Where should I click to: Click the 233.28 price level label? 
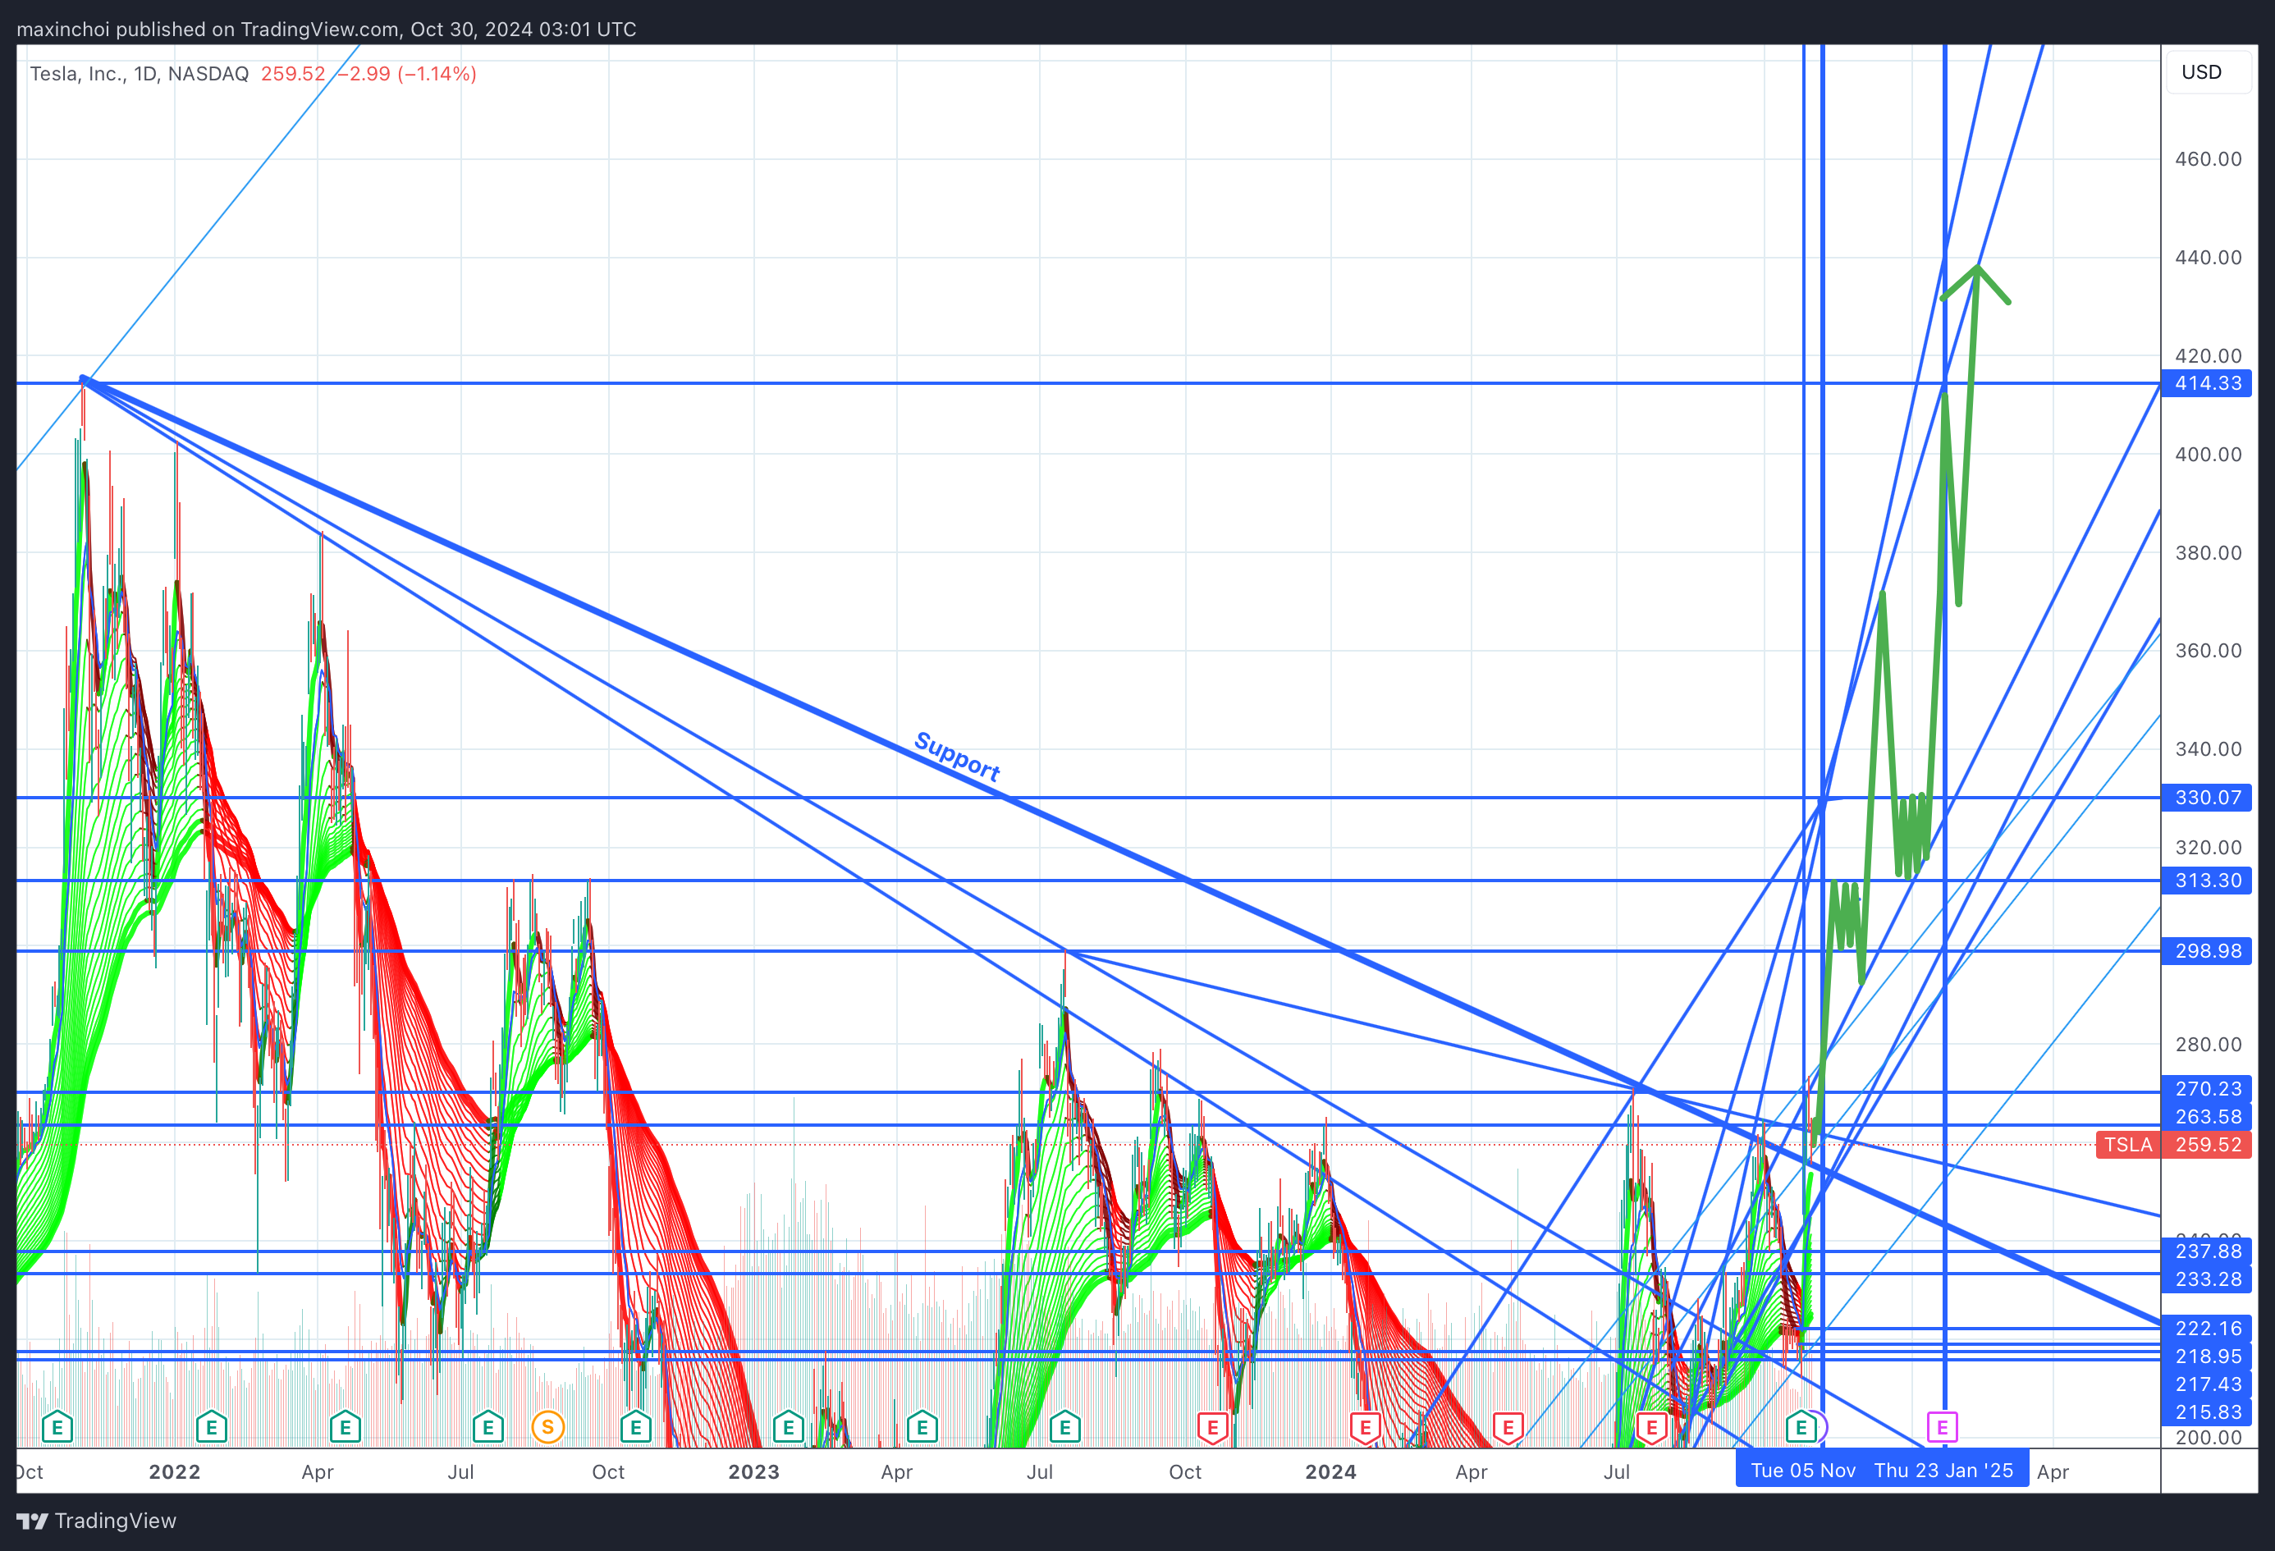[x=2207, y=1279]
